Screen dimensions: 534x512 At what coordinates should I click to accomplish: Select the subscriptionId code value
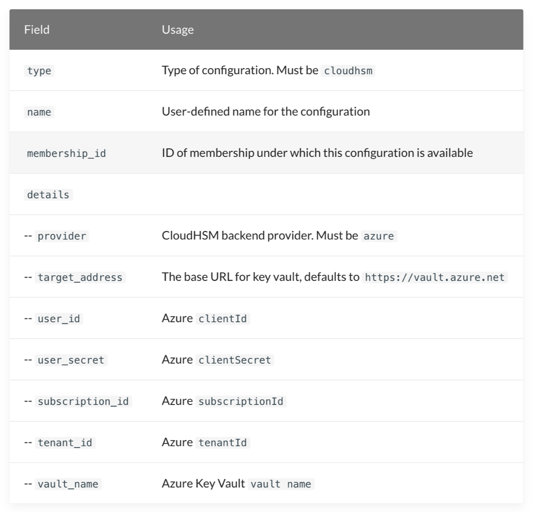point(241,401)
